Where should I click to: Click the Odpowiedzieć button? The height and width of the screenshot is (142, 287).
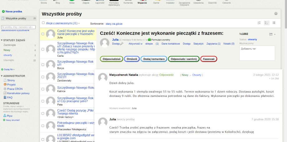111,59
